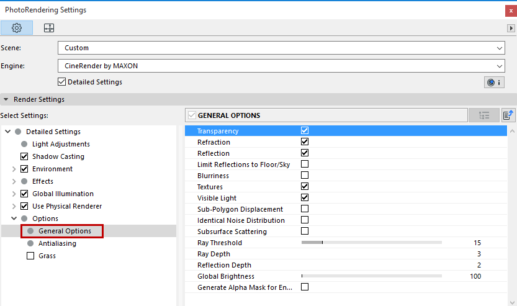Open the render settings gear tab
Image resolution: width=517 pixels, height=306 pixels.
(17, 28)
